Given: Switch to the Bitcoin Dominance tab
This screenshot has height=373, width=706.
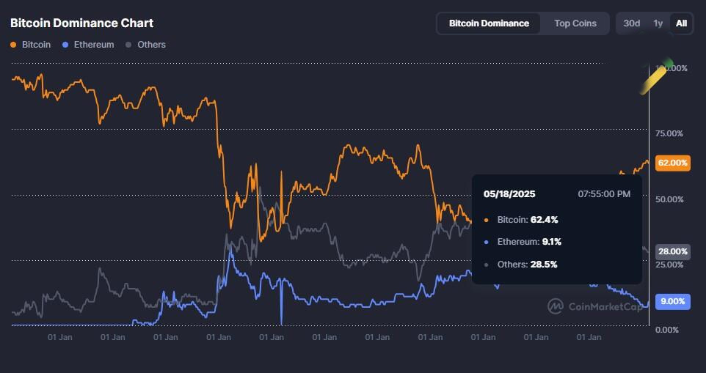Looking at the screenshot, I should (489, 23).
